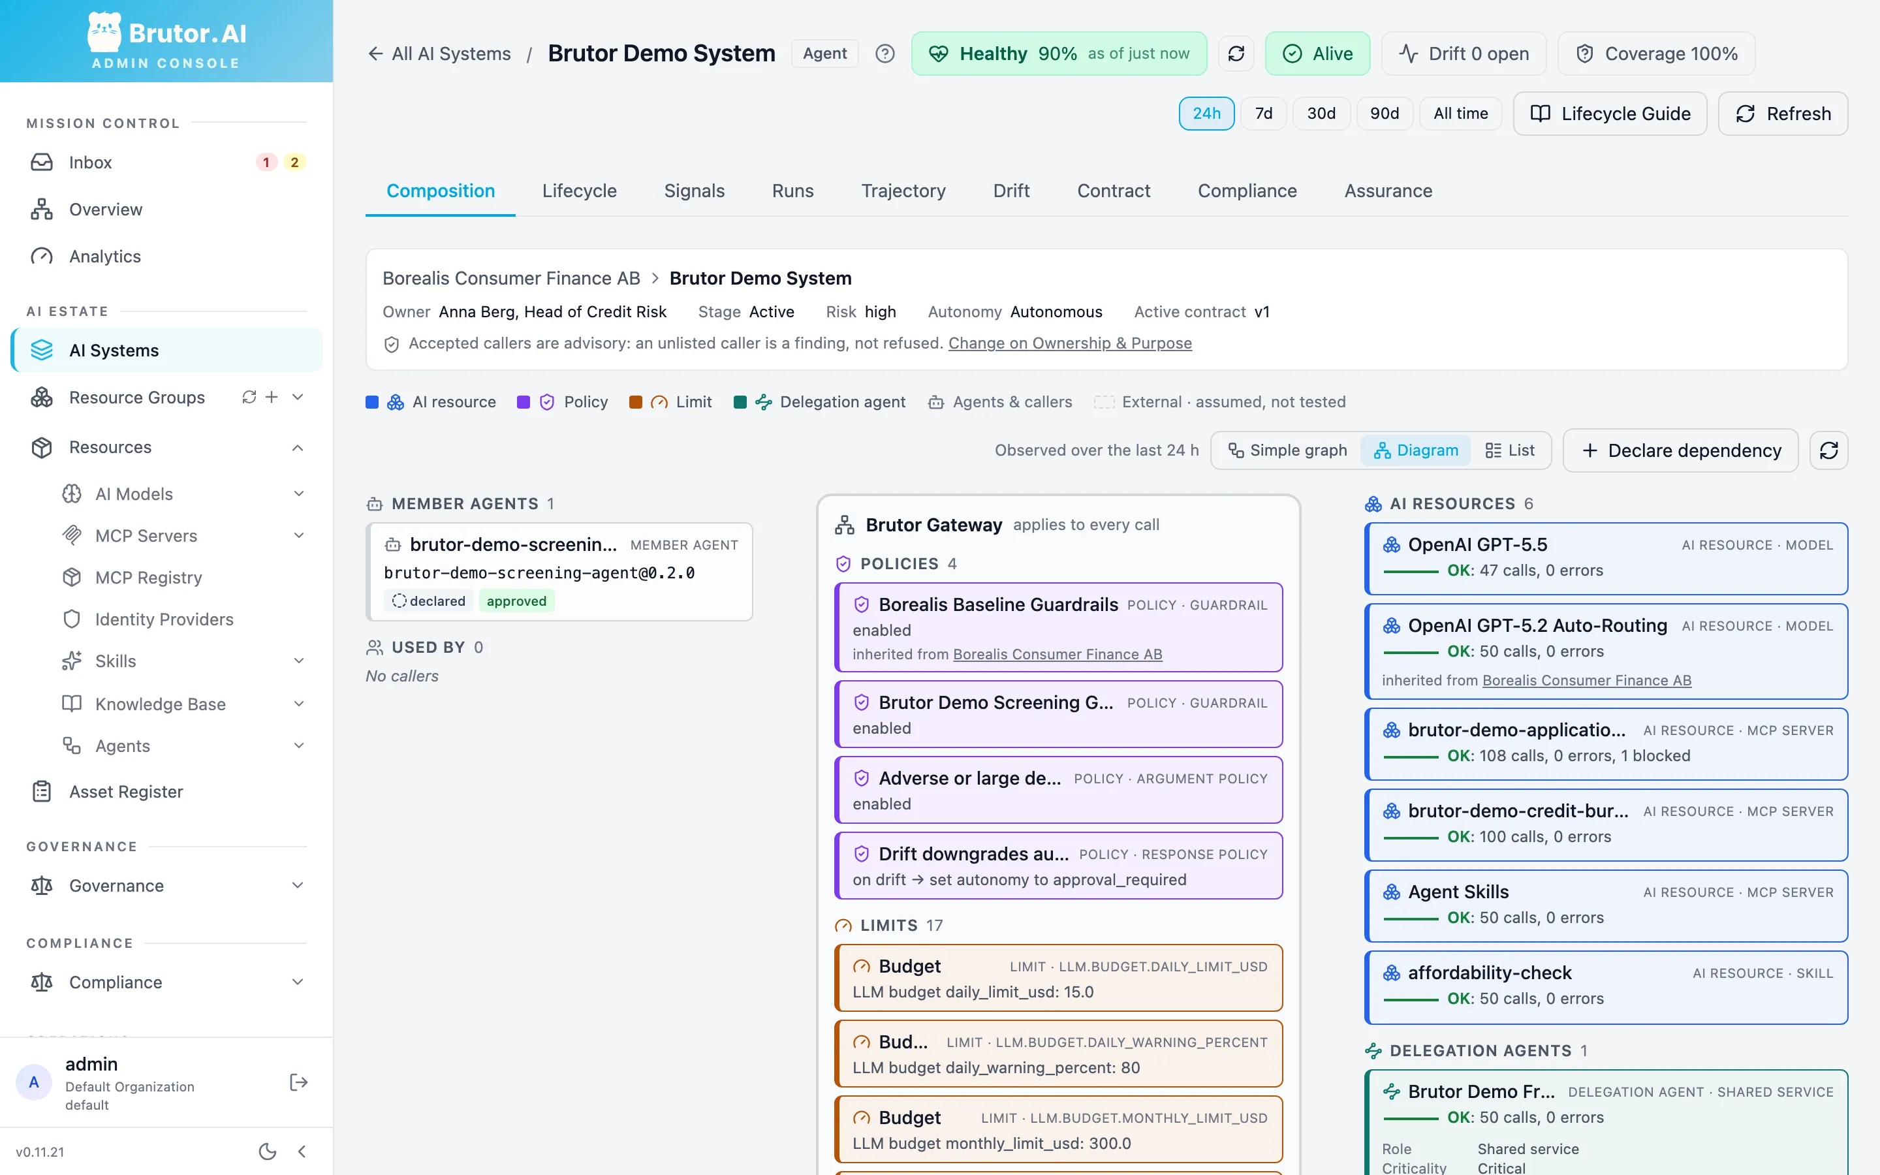This screenshot has width=1880, height=1175.
Task: Open the Lifecycle Guide
Action: click(1610, 114)
